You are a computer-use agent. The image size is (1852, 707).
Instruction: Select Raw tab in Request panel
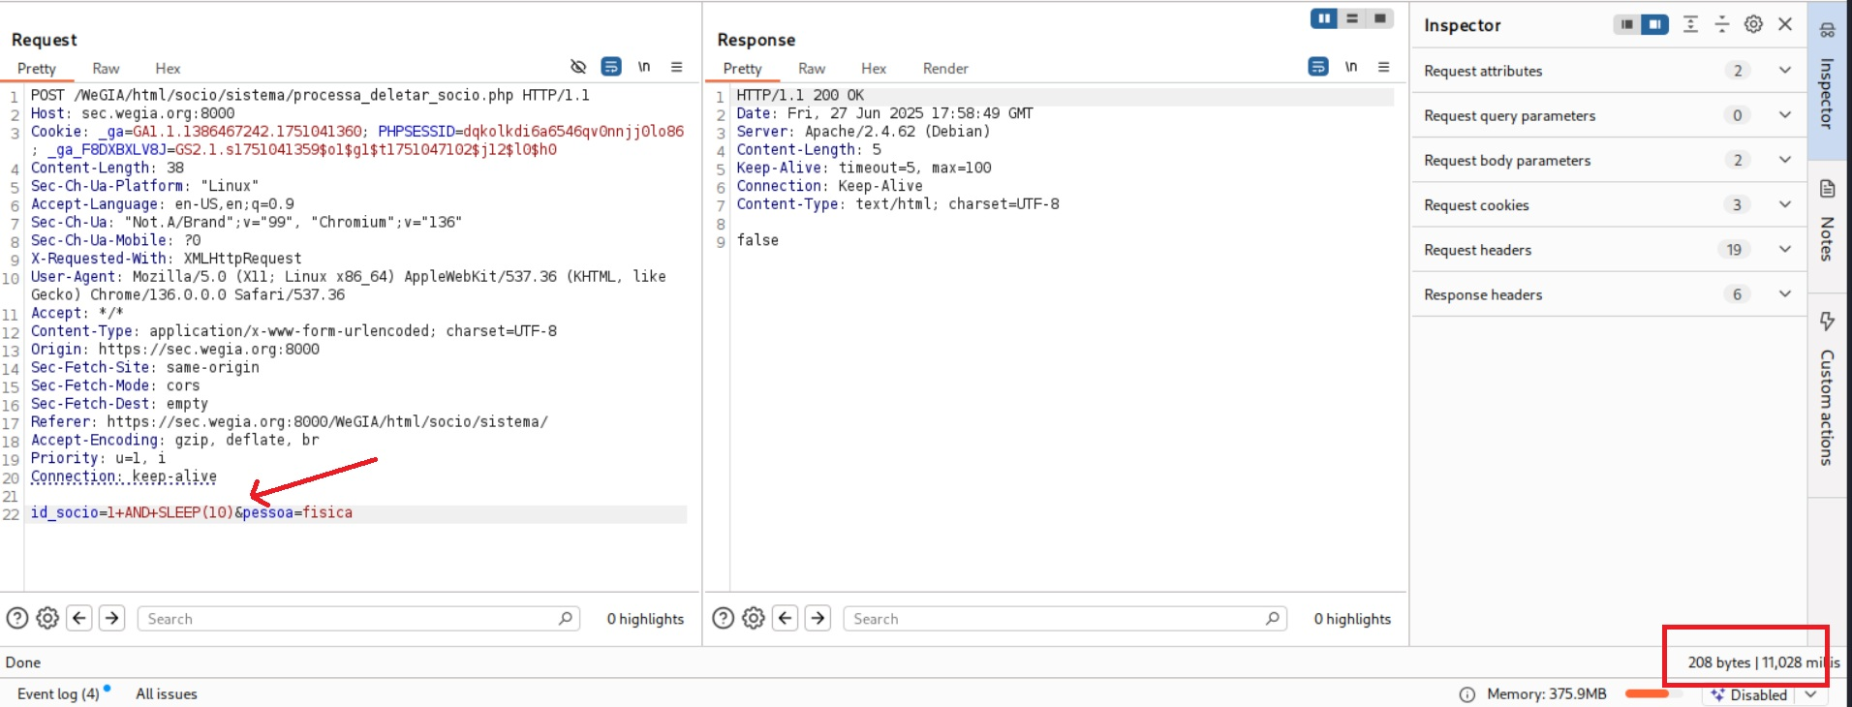106,69
